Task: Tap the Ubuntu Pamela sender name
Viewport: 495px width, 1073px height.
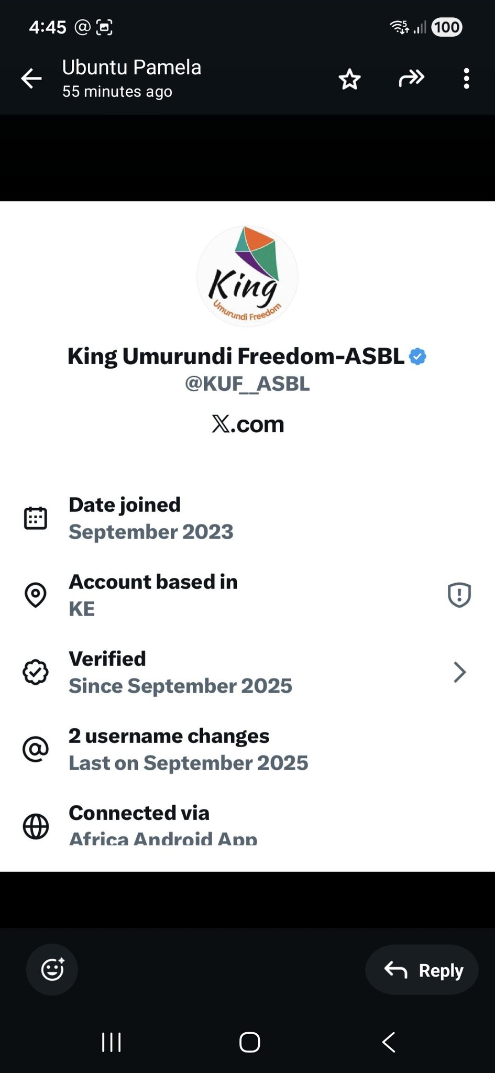Action: [x=131, y=68]
